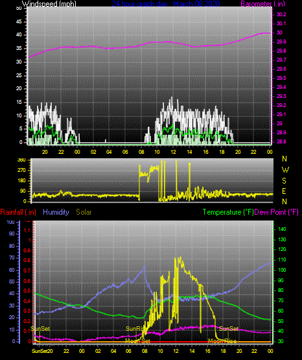Click the Moon Set marker label
302x360 pixels.
point(137,341)
